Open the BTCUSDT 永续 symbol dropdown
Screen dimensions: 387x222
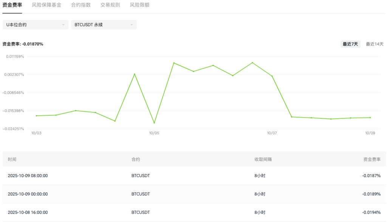click(x=104, y=25)
